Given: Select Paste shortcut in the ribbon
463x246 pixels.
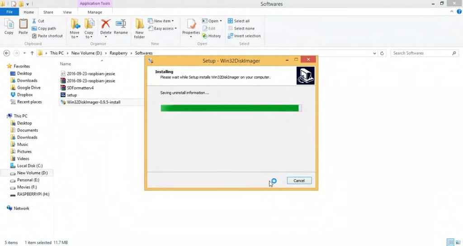Looking at the screenshot, I should point(47,36).
